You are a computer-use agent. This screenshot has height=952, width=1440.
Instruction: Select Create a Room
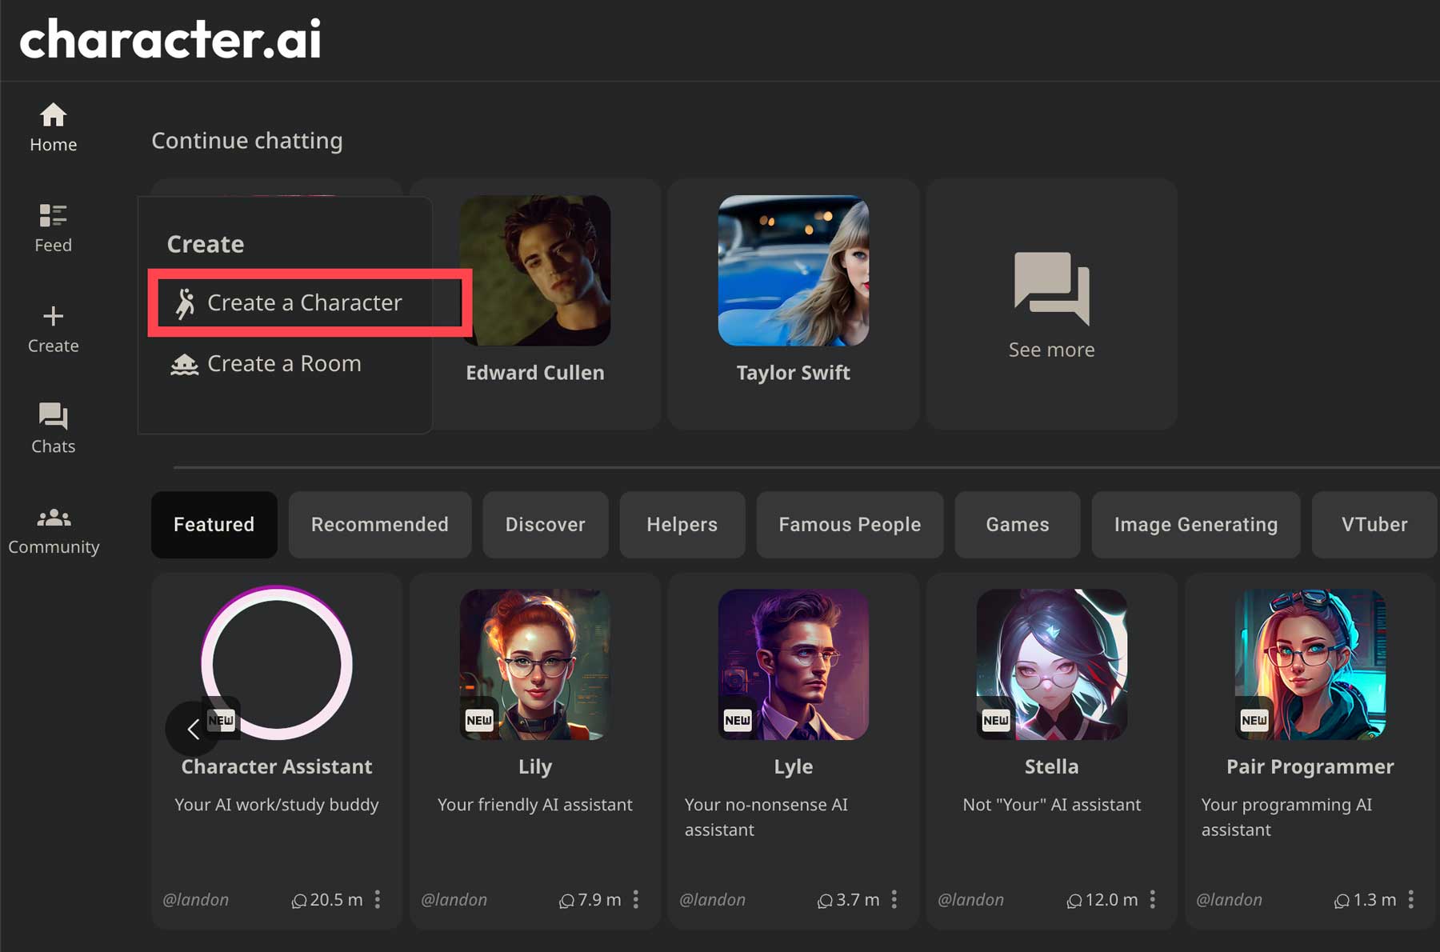[x=283, y=363]
